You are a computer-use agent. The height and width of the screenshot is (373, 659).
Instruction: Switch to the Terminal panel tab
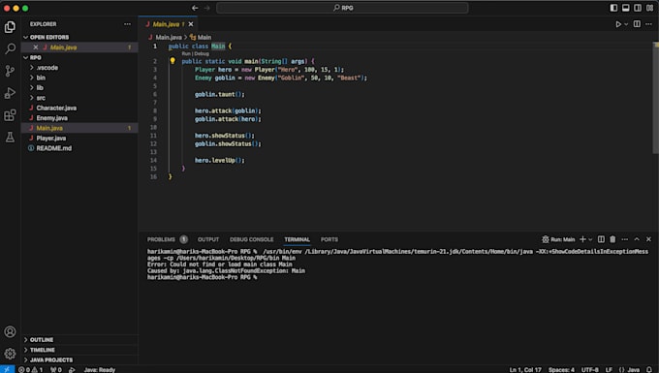click(x=298, y=239)
